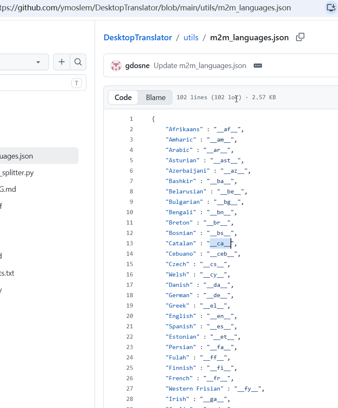
Task: Select the highlighted languages.json file in tree
Action: (39, 156)
